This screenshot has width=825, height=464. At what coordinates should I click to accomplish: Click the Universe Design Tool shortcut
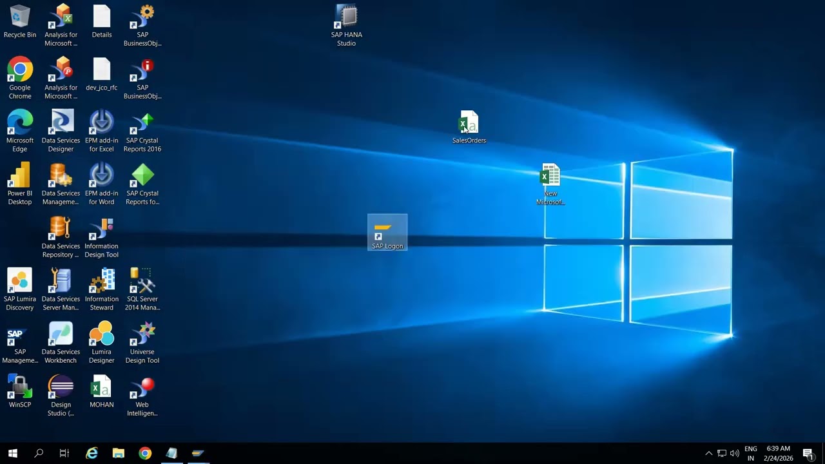point(142,343)
